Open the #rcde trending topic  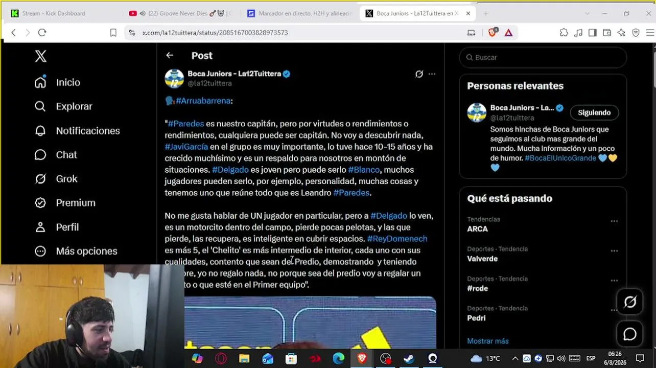click(x=478, y=288)
